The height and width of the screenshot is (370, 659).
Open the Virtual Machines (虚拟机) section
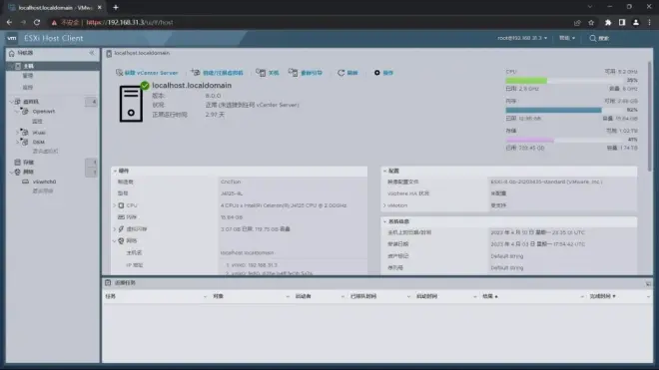(31, 102)
